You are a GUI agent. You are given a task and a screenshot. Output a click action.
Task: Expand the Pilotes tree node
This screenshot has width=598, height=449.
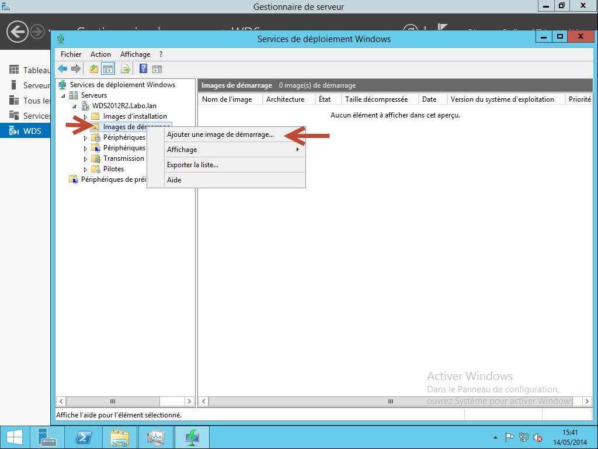(x=85, y=169)
